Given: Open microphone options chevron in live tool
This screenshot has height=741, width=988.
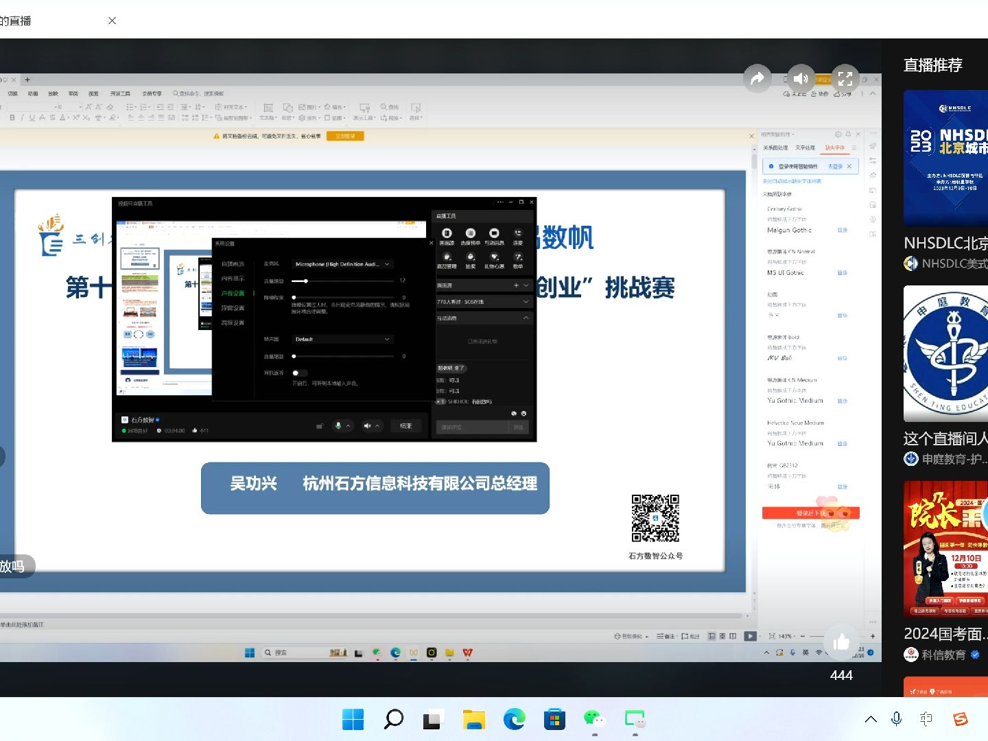Looking at the screenshot, I should (x=349, y=426).
